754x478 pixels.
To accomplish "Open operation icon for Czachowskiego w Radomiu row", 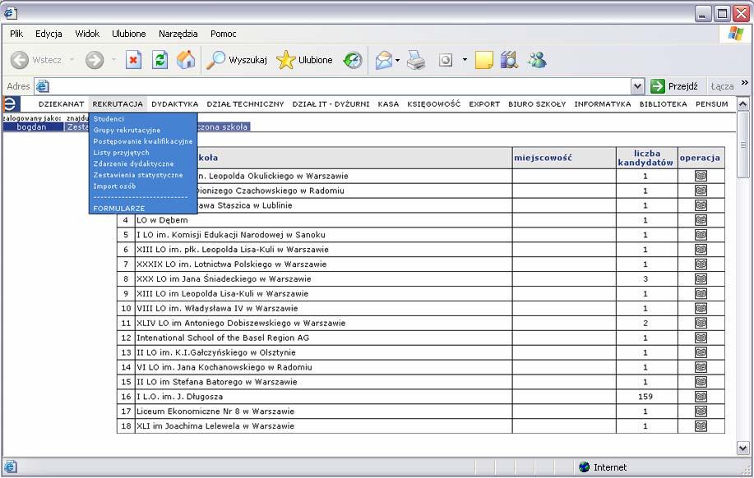I will 701,191.
